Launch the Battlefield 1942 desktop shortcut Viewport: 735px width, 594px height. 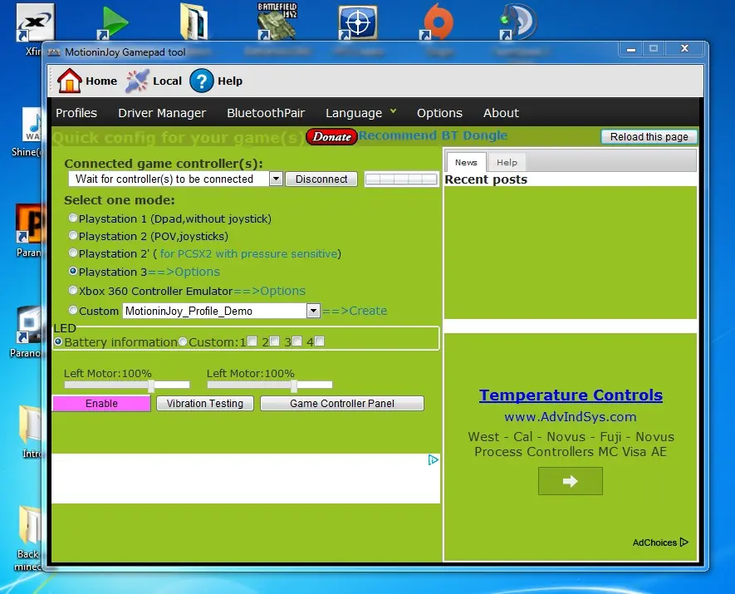pos(277,21)
